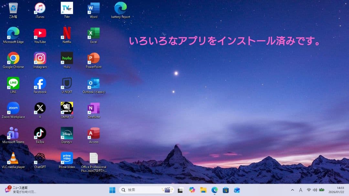Launch the TVer app

click(x=66, y=8)
